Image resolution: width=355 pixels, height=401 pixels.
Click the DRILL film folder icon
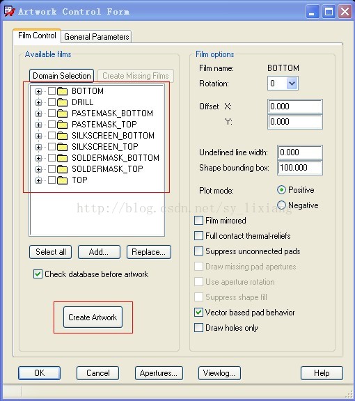pyautogui.click(x=62, y=102)
